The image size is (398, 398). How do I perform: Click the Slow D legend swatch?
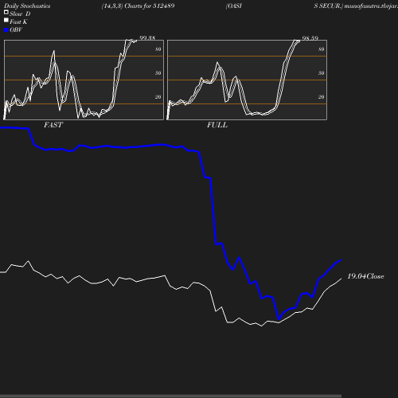click(x=6, y=12)
